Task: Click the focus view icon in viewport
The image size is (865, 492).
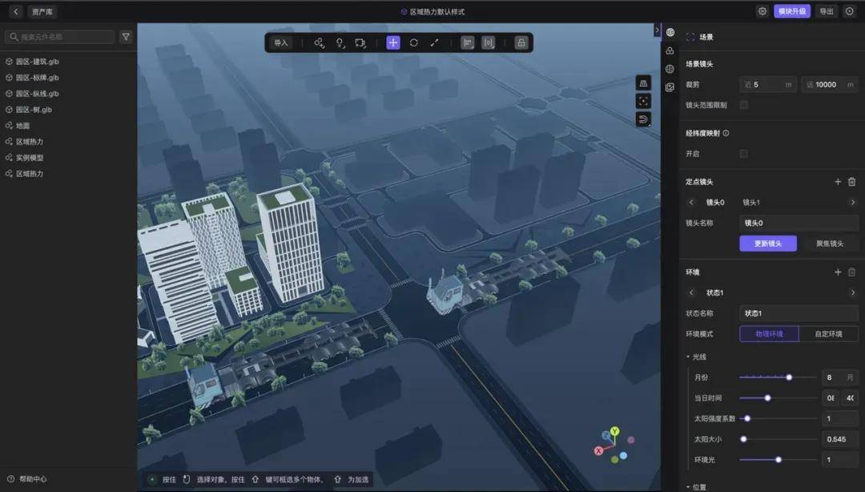Action: pyautogui.click(x=643, y=101)
